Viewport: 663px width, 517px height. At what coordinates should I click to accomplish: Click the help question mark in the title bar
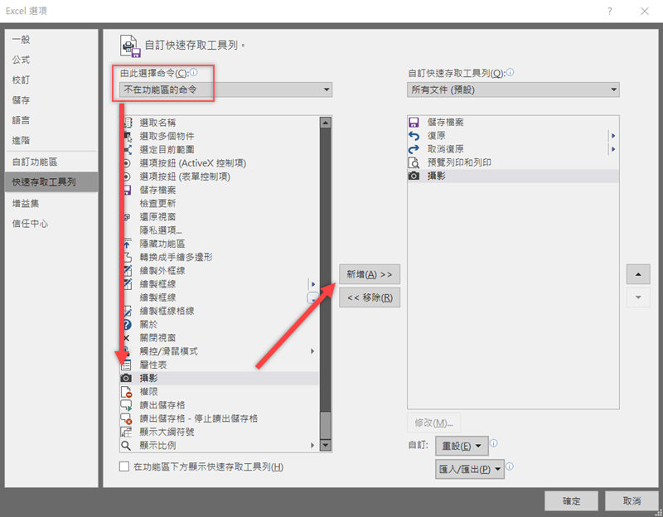(609, 12)
